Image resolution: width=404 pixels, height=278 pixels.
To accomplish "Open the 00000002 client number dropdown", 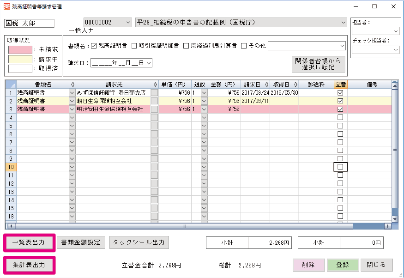I will tap(128, 22).
